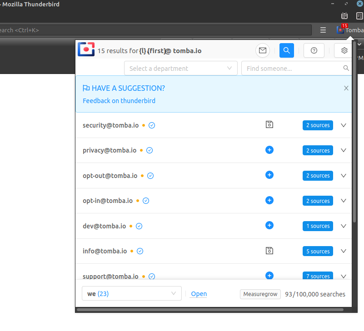Click verified checkmark next to dev@tomba.io
Image resolution: width=364 pixels, height=331 pixels.
point(139,226)
